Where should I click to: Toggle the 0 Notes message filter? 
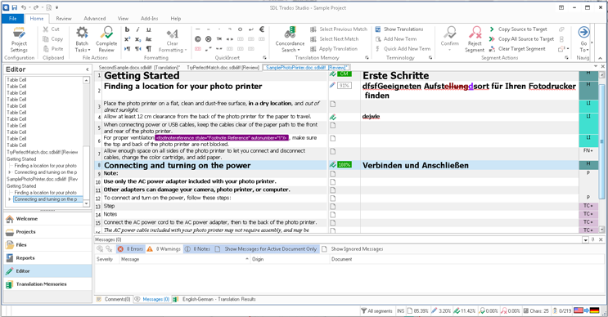coord(197,249)
